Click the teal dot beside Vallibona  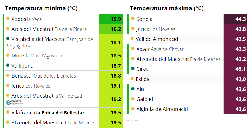pyautogui.click(x=8, y=65)
